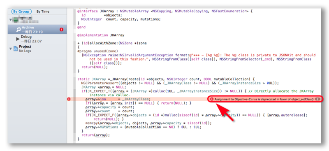Click the '@implementation JKArray' line
This screenshot has width=329, height=151.
101,35
